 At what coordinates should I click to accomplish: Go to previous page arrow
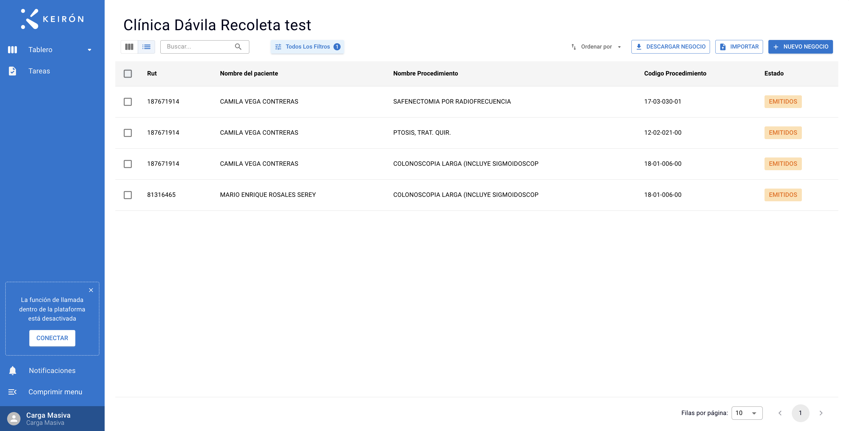(780, 413)
